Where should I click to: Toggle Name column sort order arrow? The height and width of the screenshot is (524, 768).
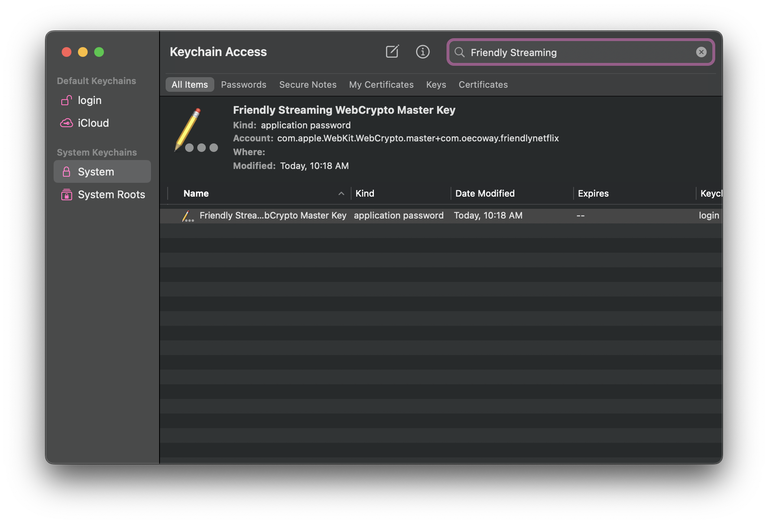pos(341,194)
